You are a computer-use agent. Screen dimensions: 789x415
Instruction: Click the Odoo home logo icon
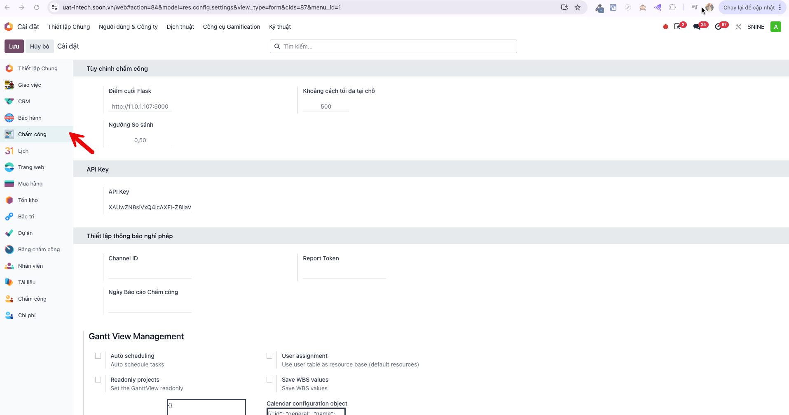(9, 27)
